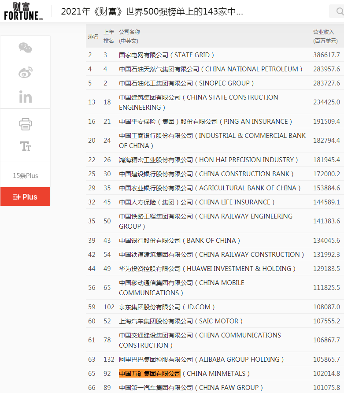Select HON HAI PRECISION INDUSTRY name
Image resolution: width=344 pixels, height=393 pixels.
coord(208,159)
